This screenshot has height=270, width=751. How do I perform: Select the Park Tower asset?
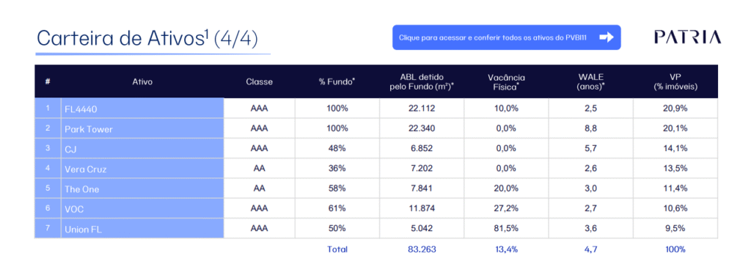coord(89,129)
